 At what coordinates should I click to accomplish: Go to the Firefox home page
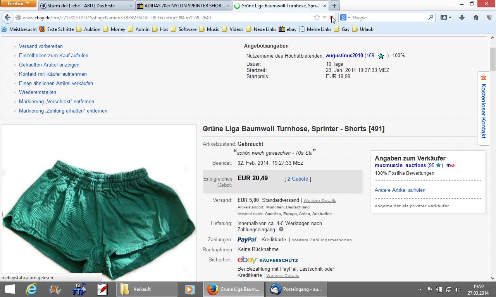(x=476, y=17)
